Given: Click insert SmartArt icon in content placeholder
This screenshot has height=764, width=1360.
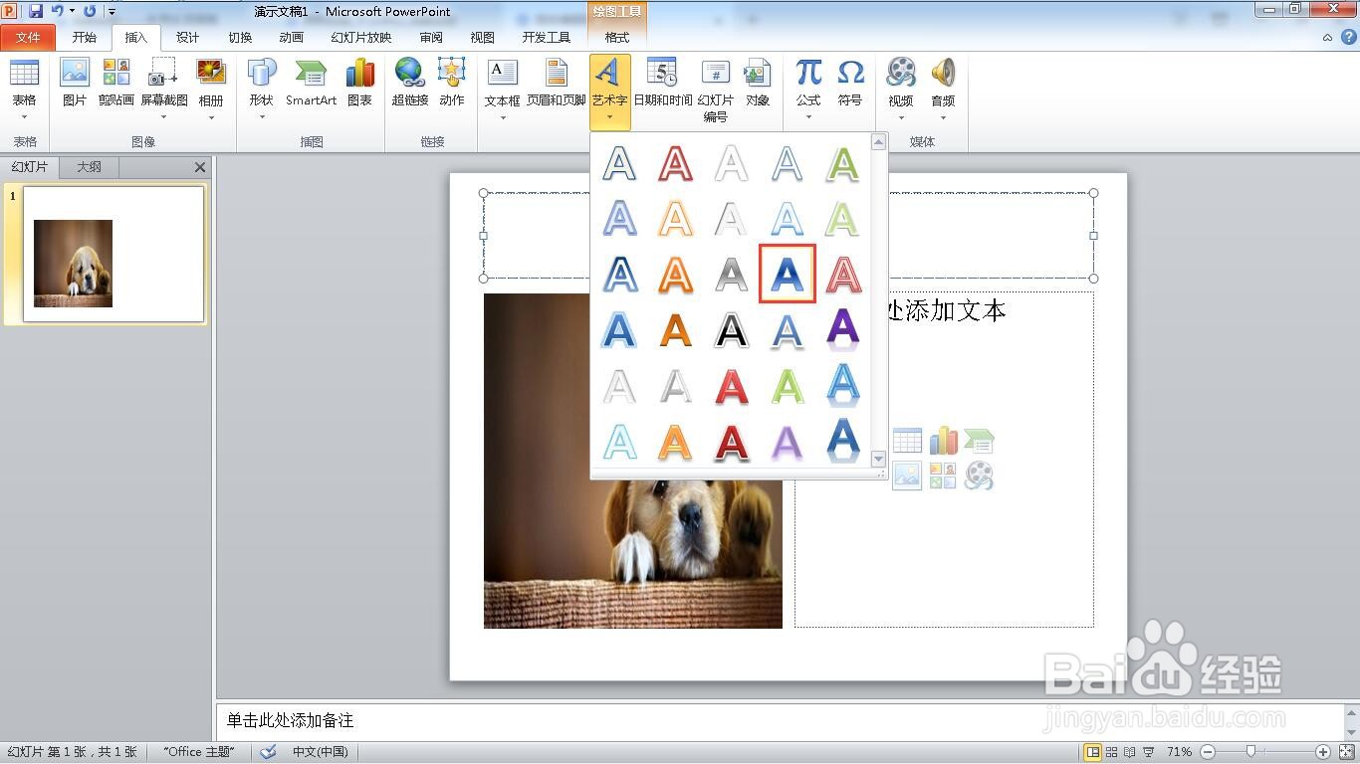Looking at the screenshot, I should pos(979,441).
